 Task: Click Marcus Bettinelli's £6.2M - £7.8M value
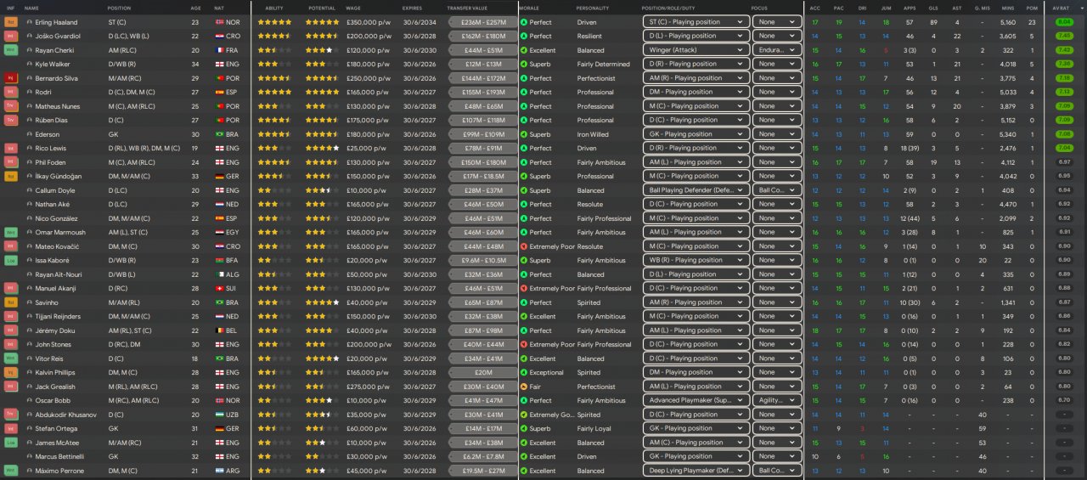482,457
